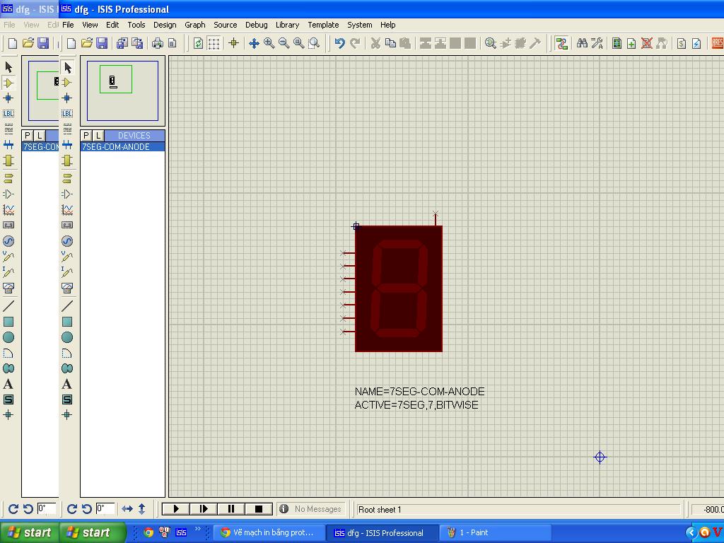Toggle the wire autorouter
Image resolution: width=724 pixels, height=543 pixels.
point(562,43)
